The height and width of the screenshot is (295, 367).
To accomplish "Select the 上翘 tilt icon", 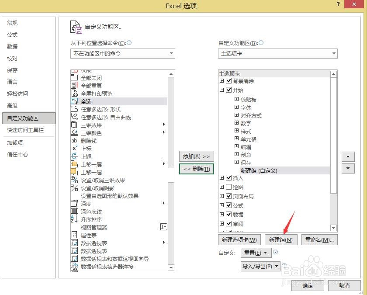I will [x=74, y=156].
